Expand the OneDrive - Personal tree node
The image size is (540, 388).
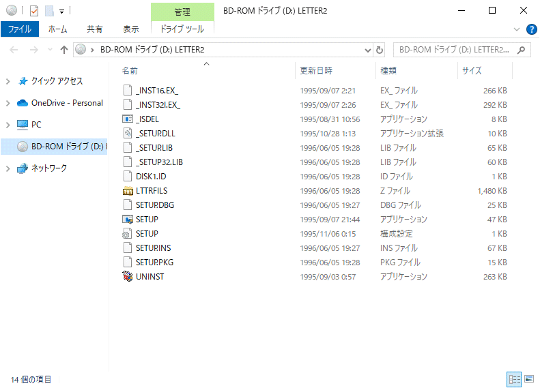(x=8, y=103)
